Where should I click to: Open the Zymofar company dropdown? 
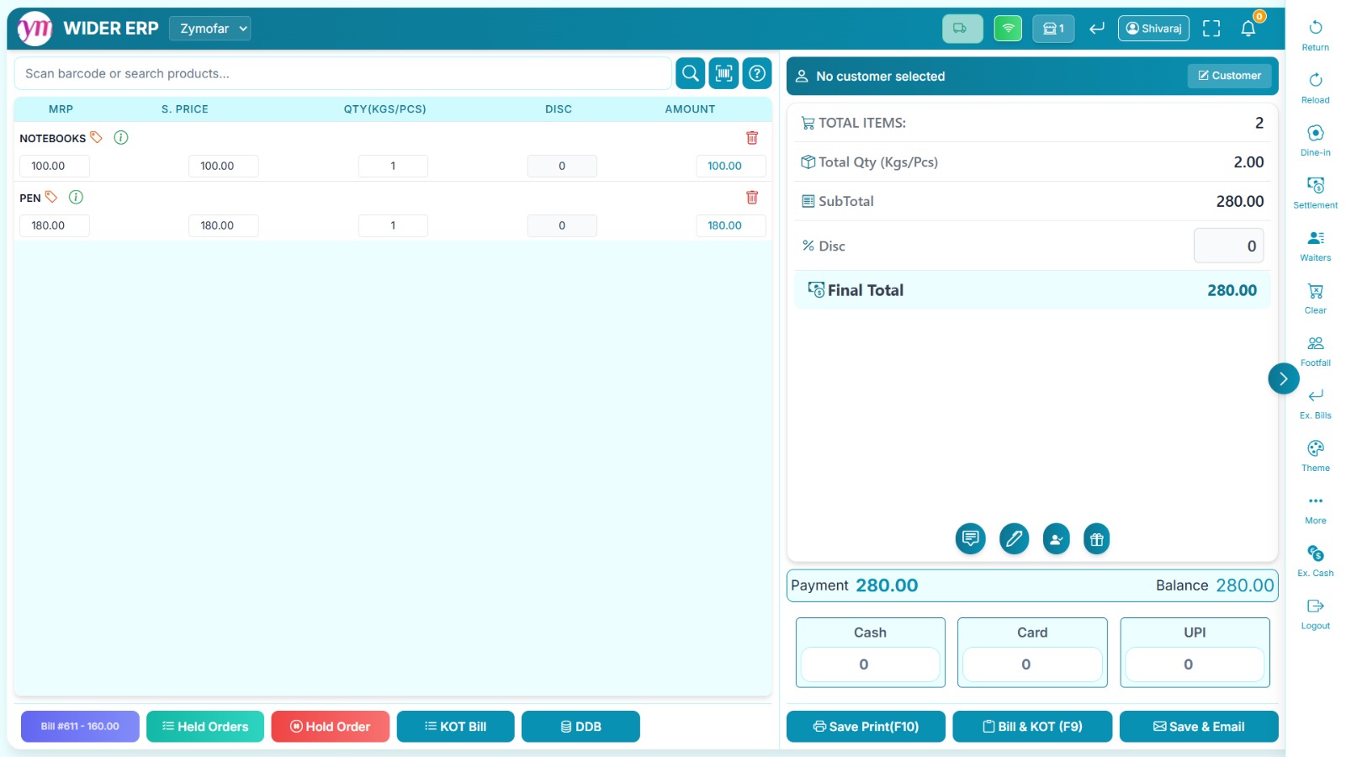pyautogui.click(x=209, y=28)
